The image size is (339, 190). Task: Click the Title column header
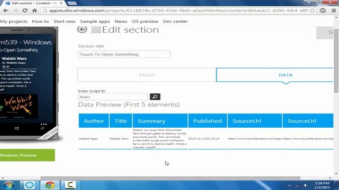tap(121, 121)
